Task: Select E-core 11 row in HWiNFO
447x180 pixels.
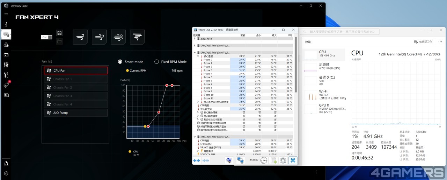Action: coord(243,98)
